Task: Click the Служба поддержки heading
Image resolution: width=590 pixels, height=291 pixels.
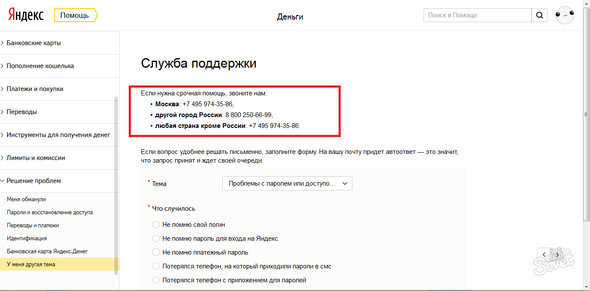Action: click(x=199, y=63)
